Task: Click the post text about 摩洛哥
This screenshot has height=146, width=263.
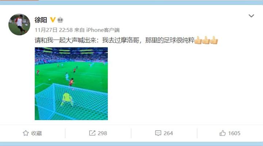Action: [x=115, y=41]
